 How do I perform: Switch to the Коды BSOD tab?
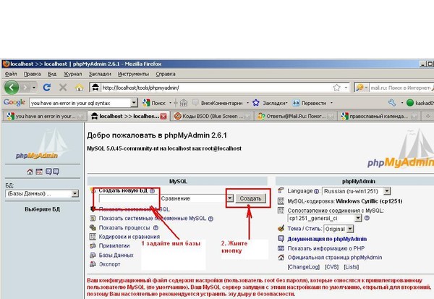[x=212, y=116]
